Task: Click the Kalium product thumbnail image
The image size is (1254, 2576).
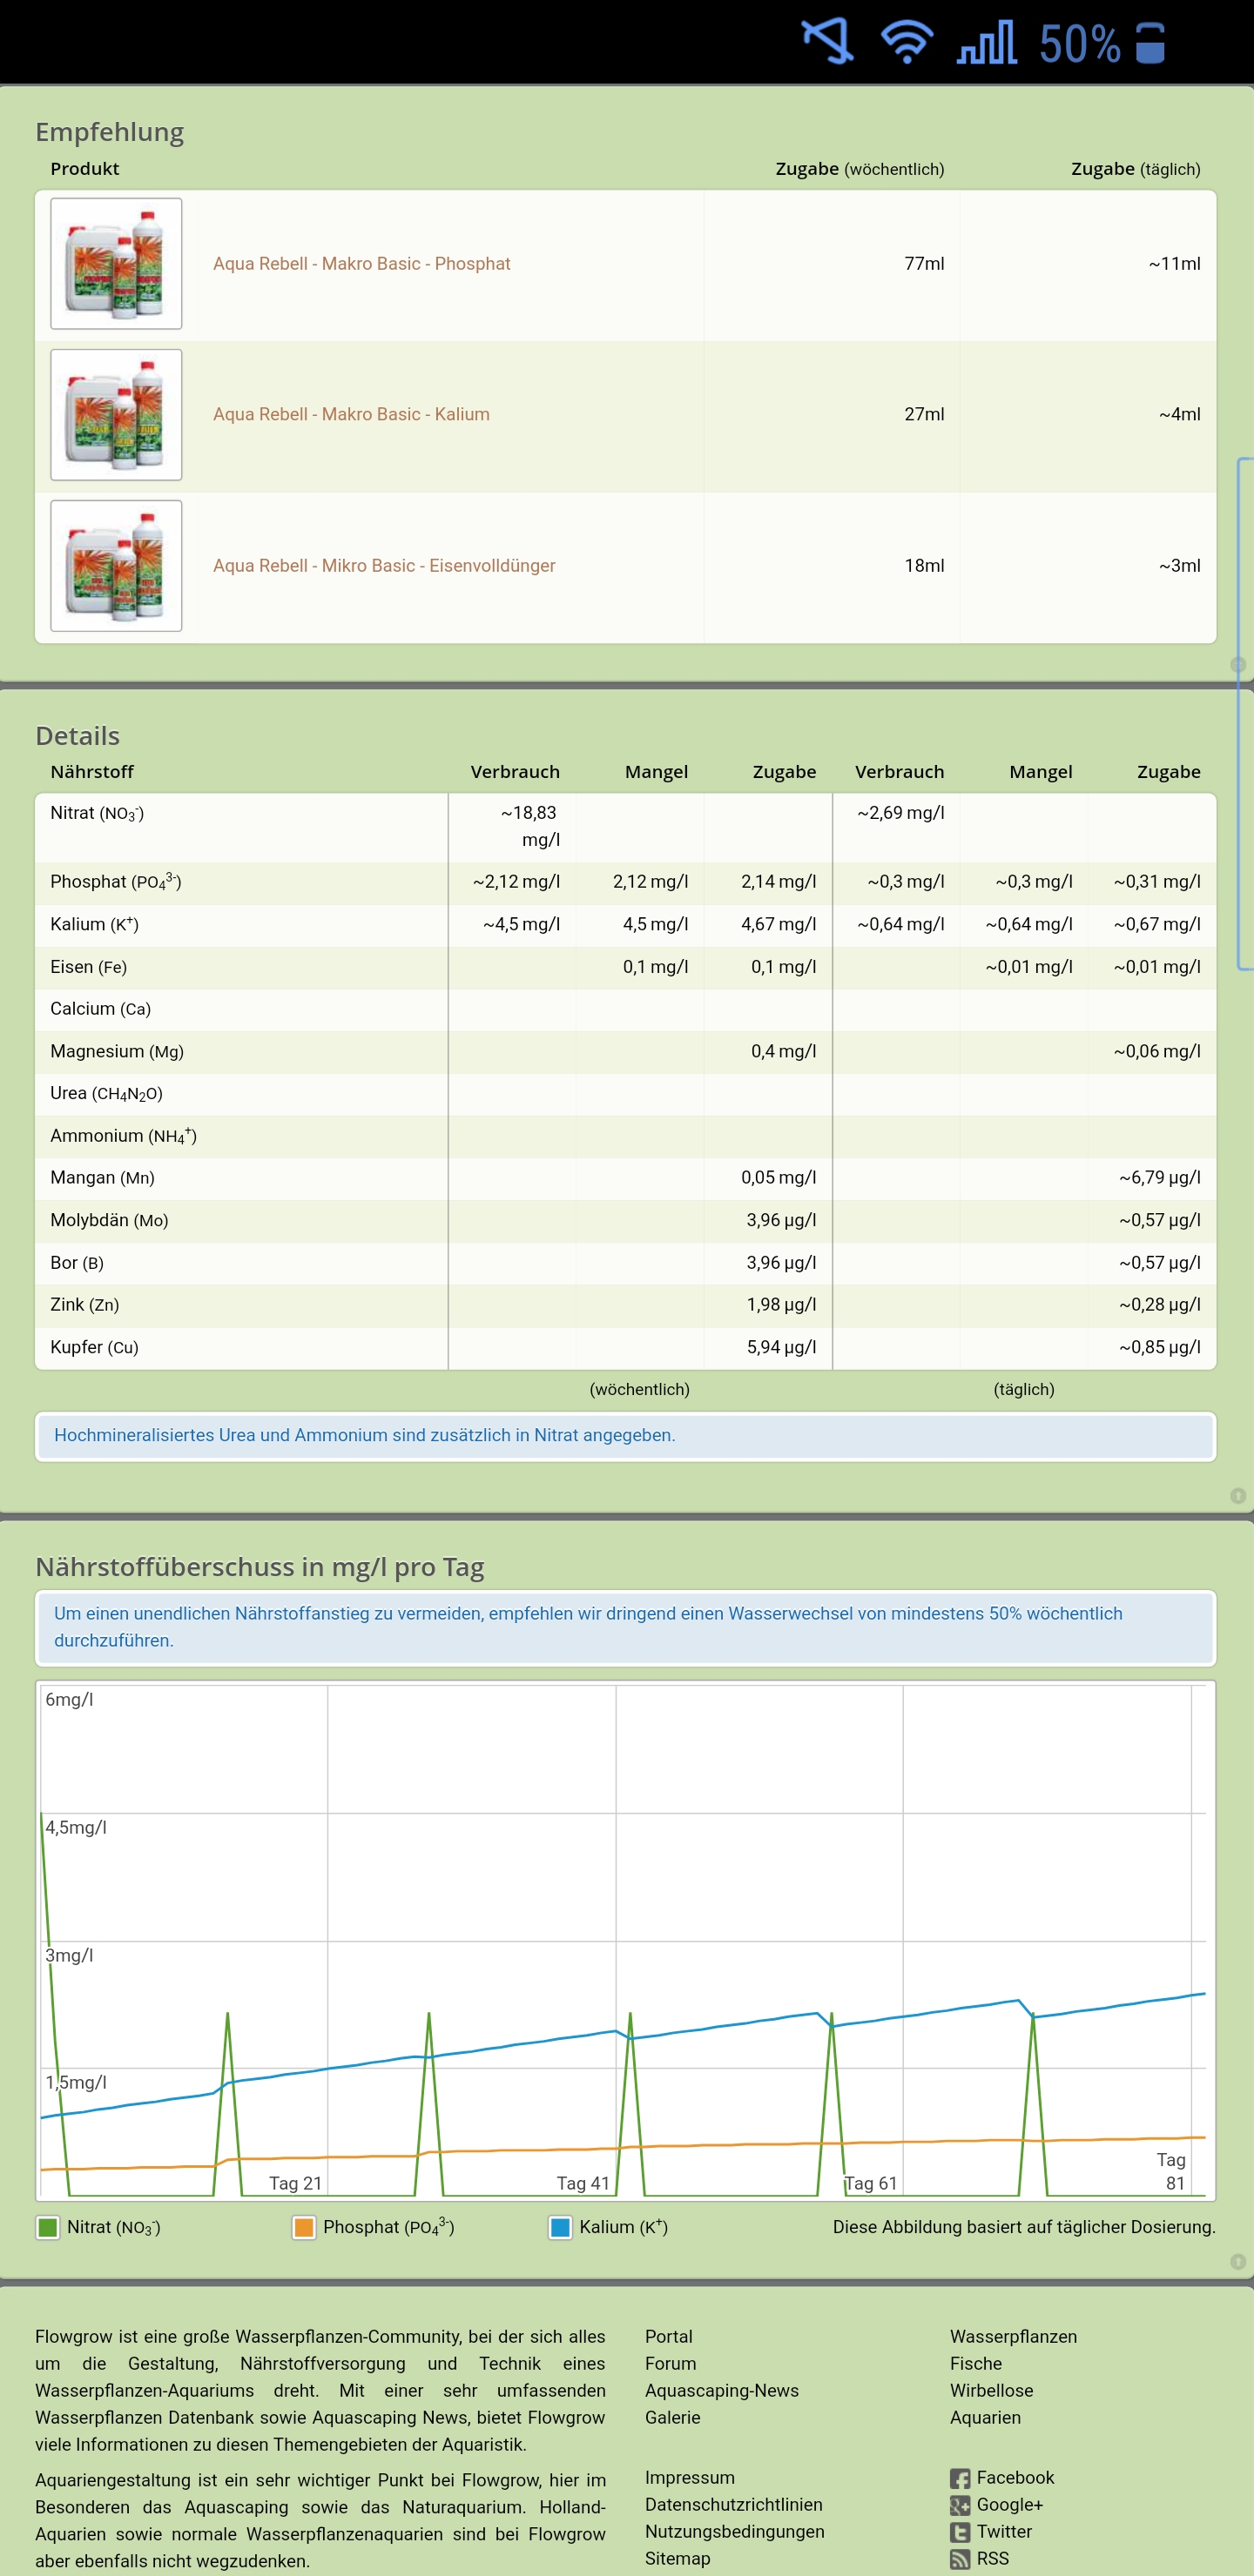Action: (x=116, y=414)
